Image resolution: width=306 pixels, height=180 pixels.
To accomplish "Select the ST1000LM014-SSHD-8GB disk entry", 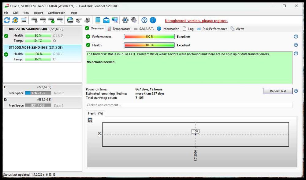I will point(42,53).
